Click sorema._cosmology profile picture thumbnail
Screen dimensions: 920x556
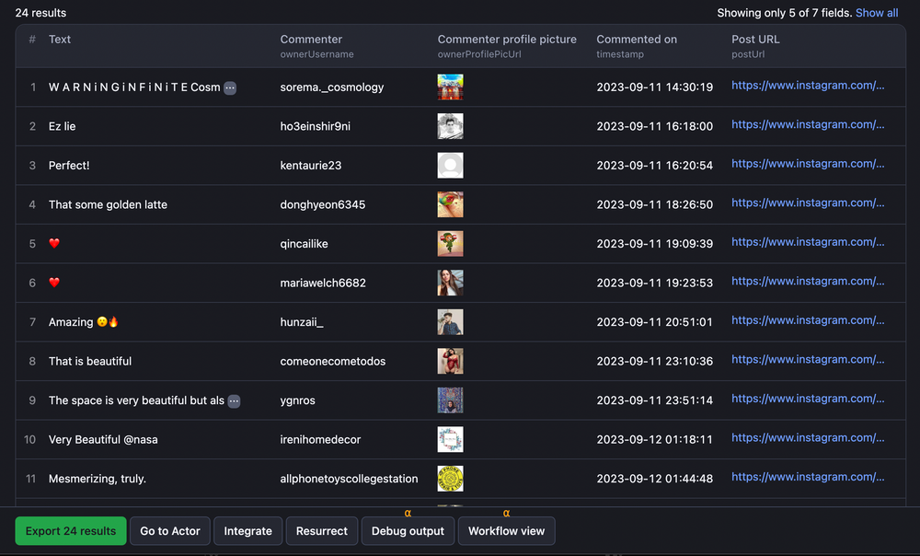coord(450,87)
